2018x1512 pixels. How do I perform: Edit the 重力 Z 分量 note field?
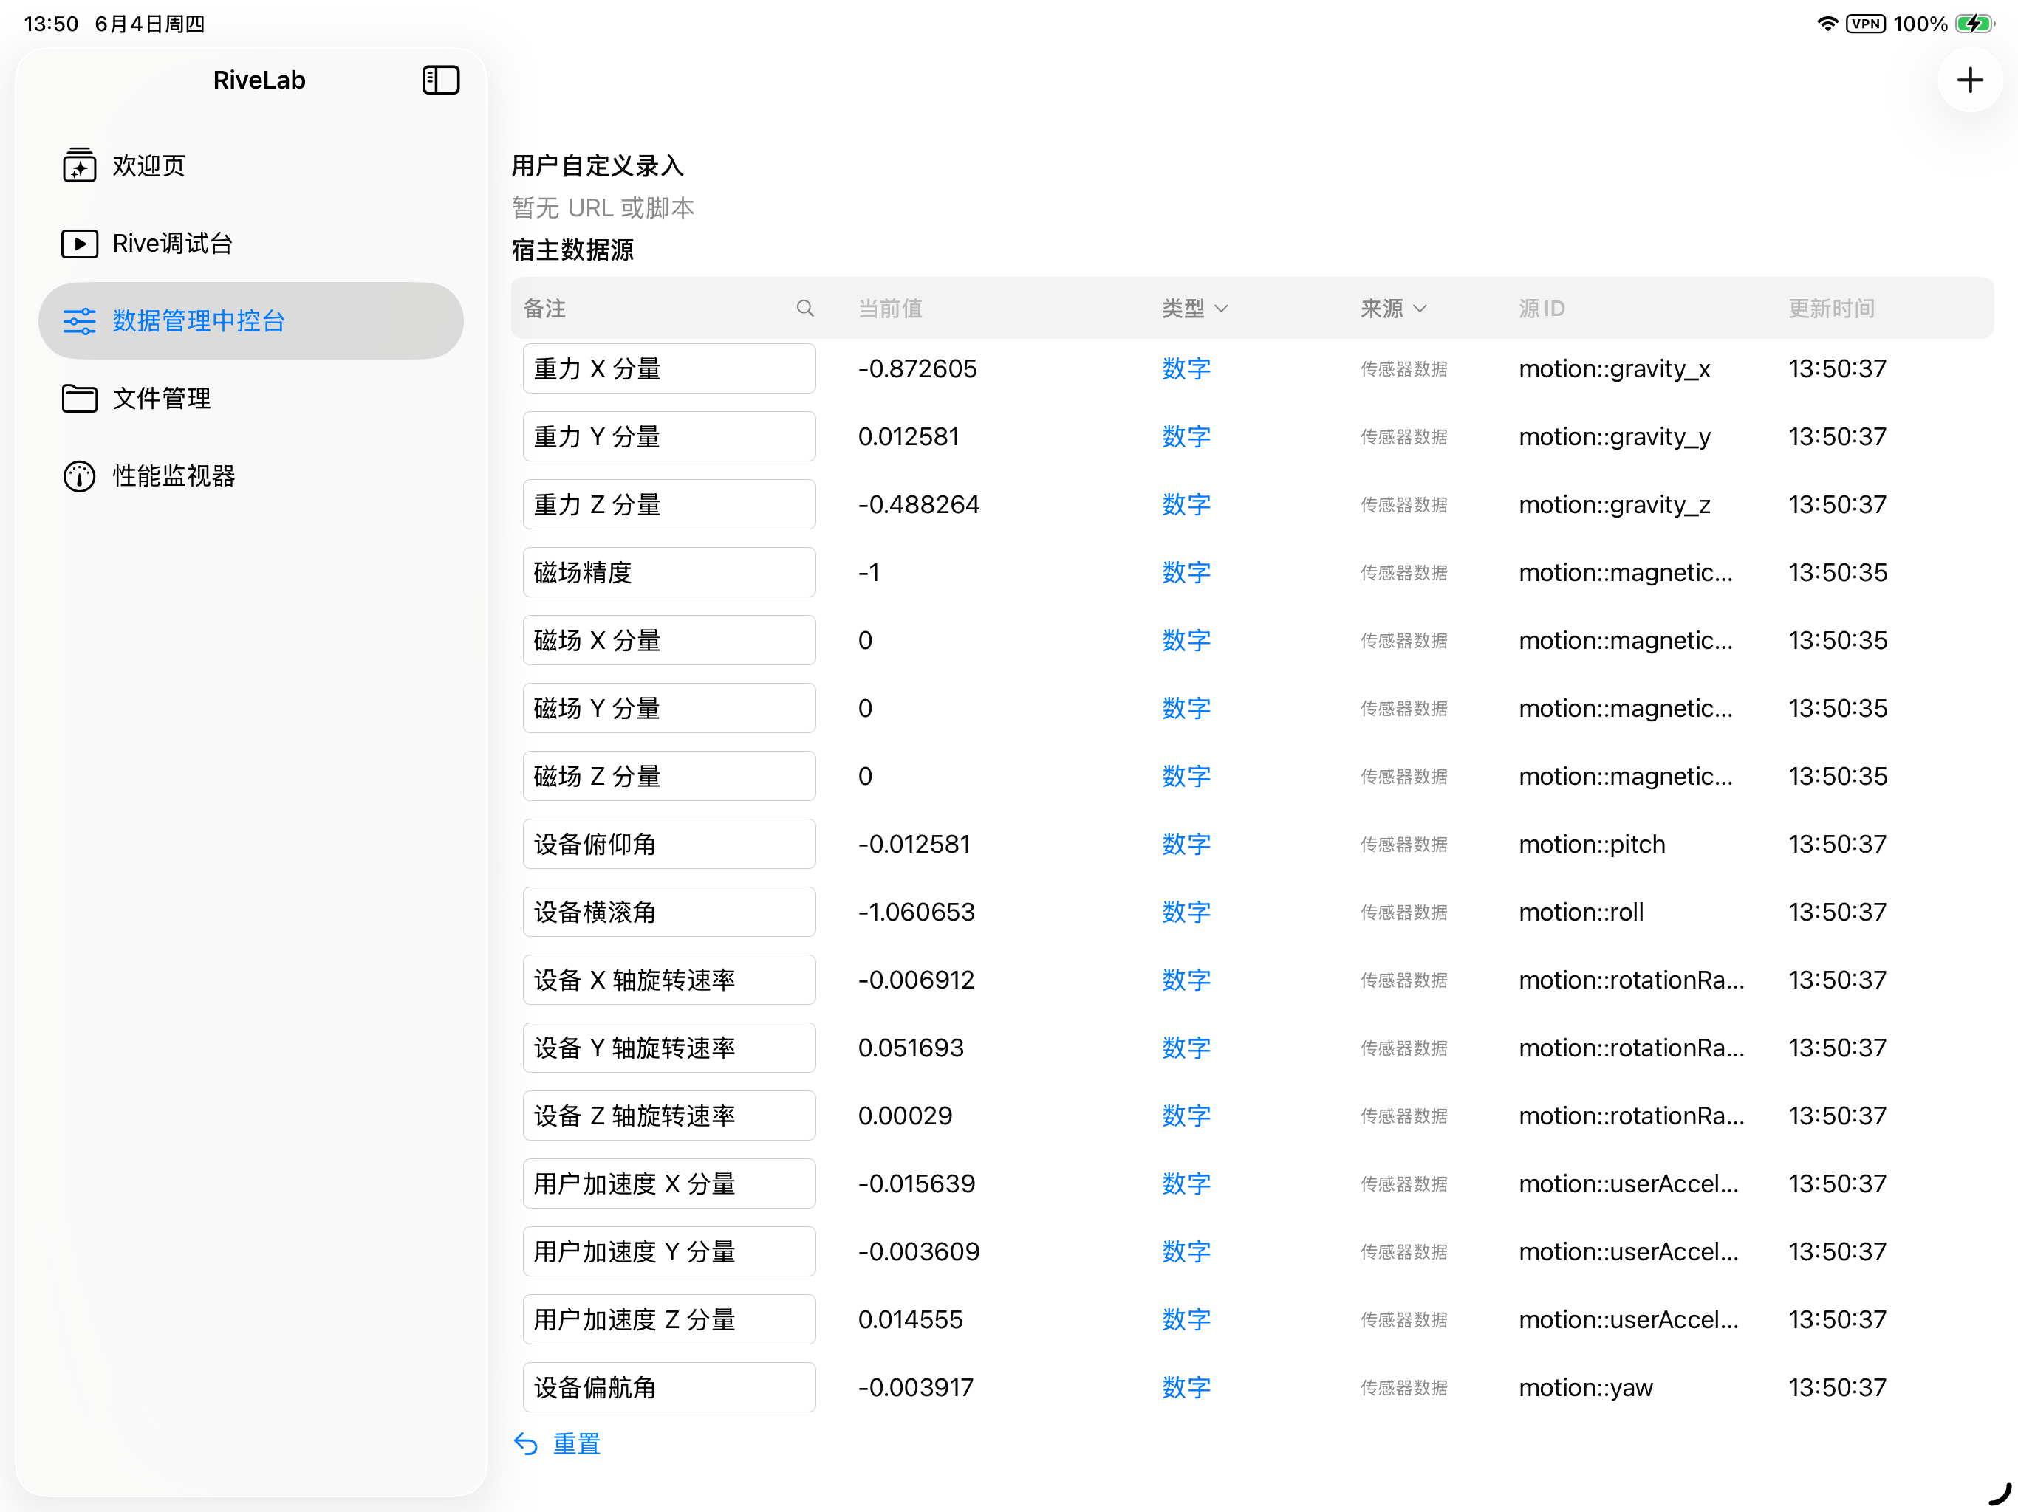[x=668, y=504]
